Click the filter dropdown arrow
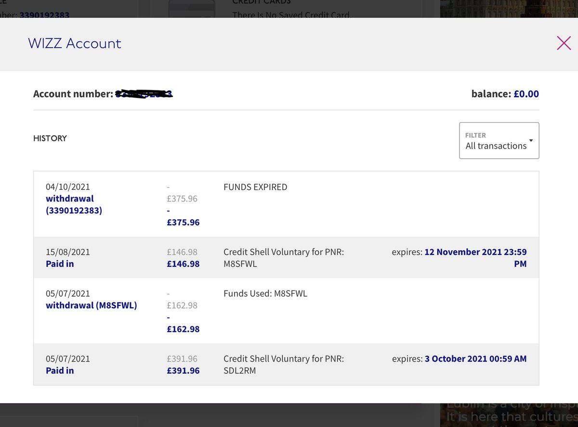This screenshot has height=427, width=578. click(x=531, y=141)
